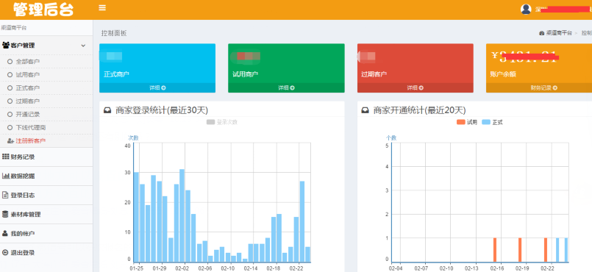Open 开通记录 in the sidebar
Image resolution: width=592 pixels, height=272 pixels.
click(27, 114)
